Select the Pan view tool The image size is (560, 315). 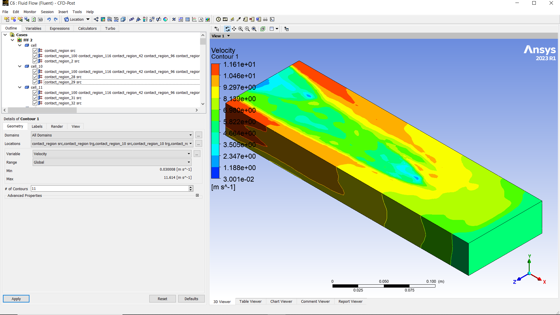tap(234, 29)
